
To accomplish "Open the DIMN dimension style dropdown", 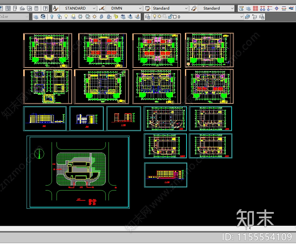I will coord(140,8).
